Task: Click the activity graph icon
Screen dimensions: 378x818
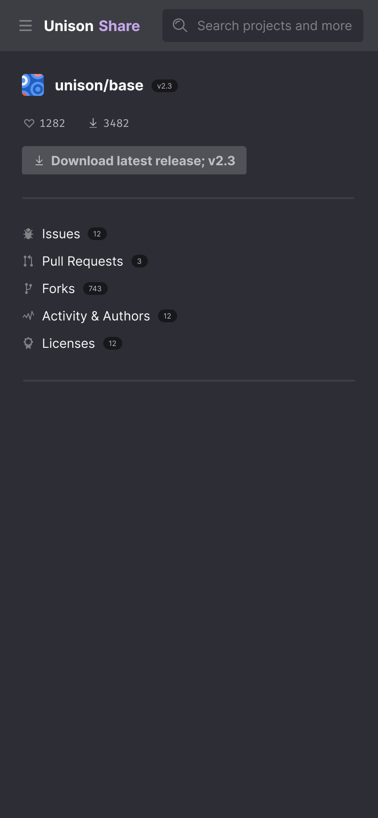Action: click(x=28, y=315)
